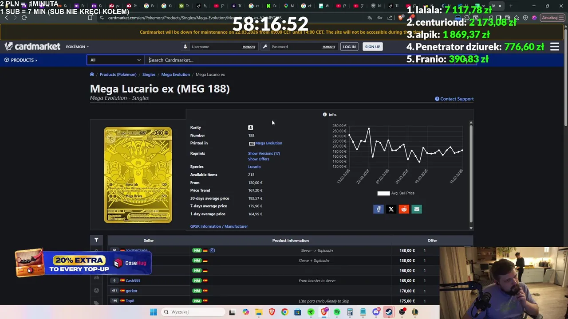Image resolution: width=568 pixels, height=319 pixels.
Task: Click Show Versions (17)
Action: click(264, 153)
